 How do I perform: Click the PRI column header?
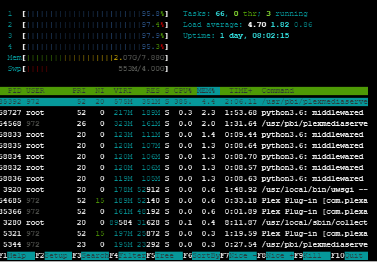click(79, 91)
